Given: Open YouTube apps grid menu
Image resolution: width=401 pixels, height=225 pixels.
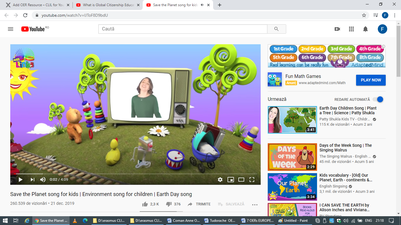Looking at the screenshot, I should coord(351,29).
